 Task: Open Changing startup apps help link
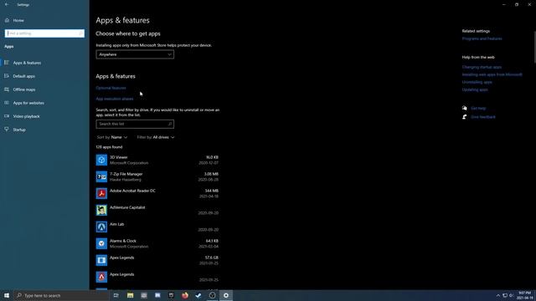point(482,67)
